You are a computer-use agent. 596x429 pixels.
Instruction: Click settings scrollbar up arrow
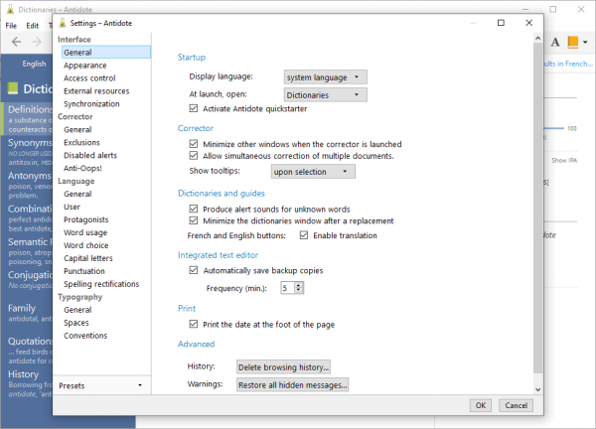pos(537,38)
